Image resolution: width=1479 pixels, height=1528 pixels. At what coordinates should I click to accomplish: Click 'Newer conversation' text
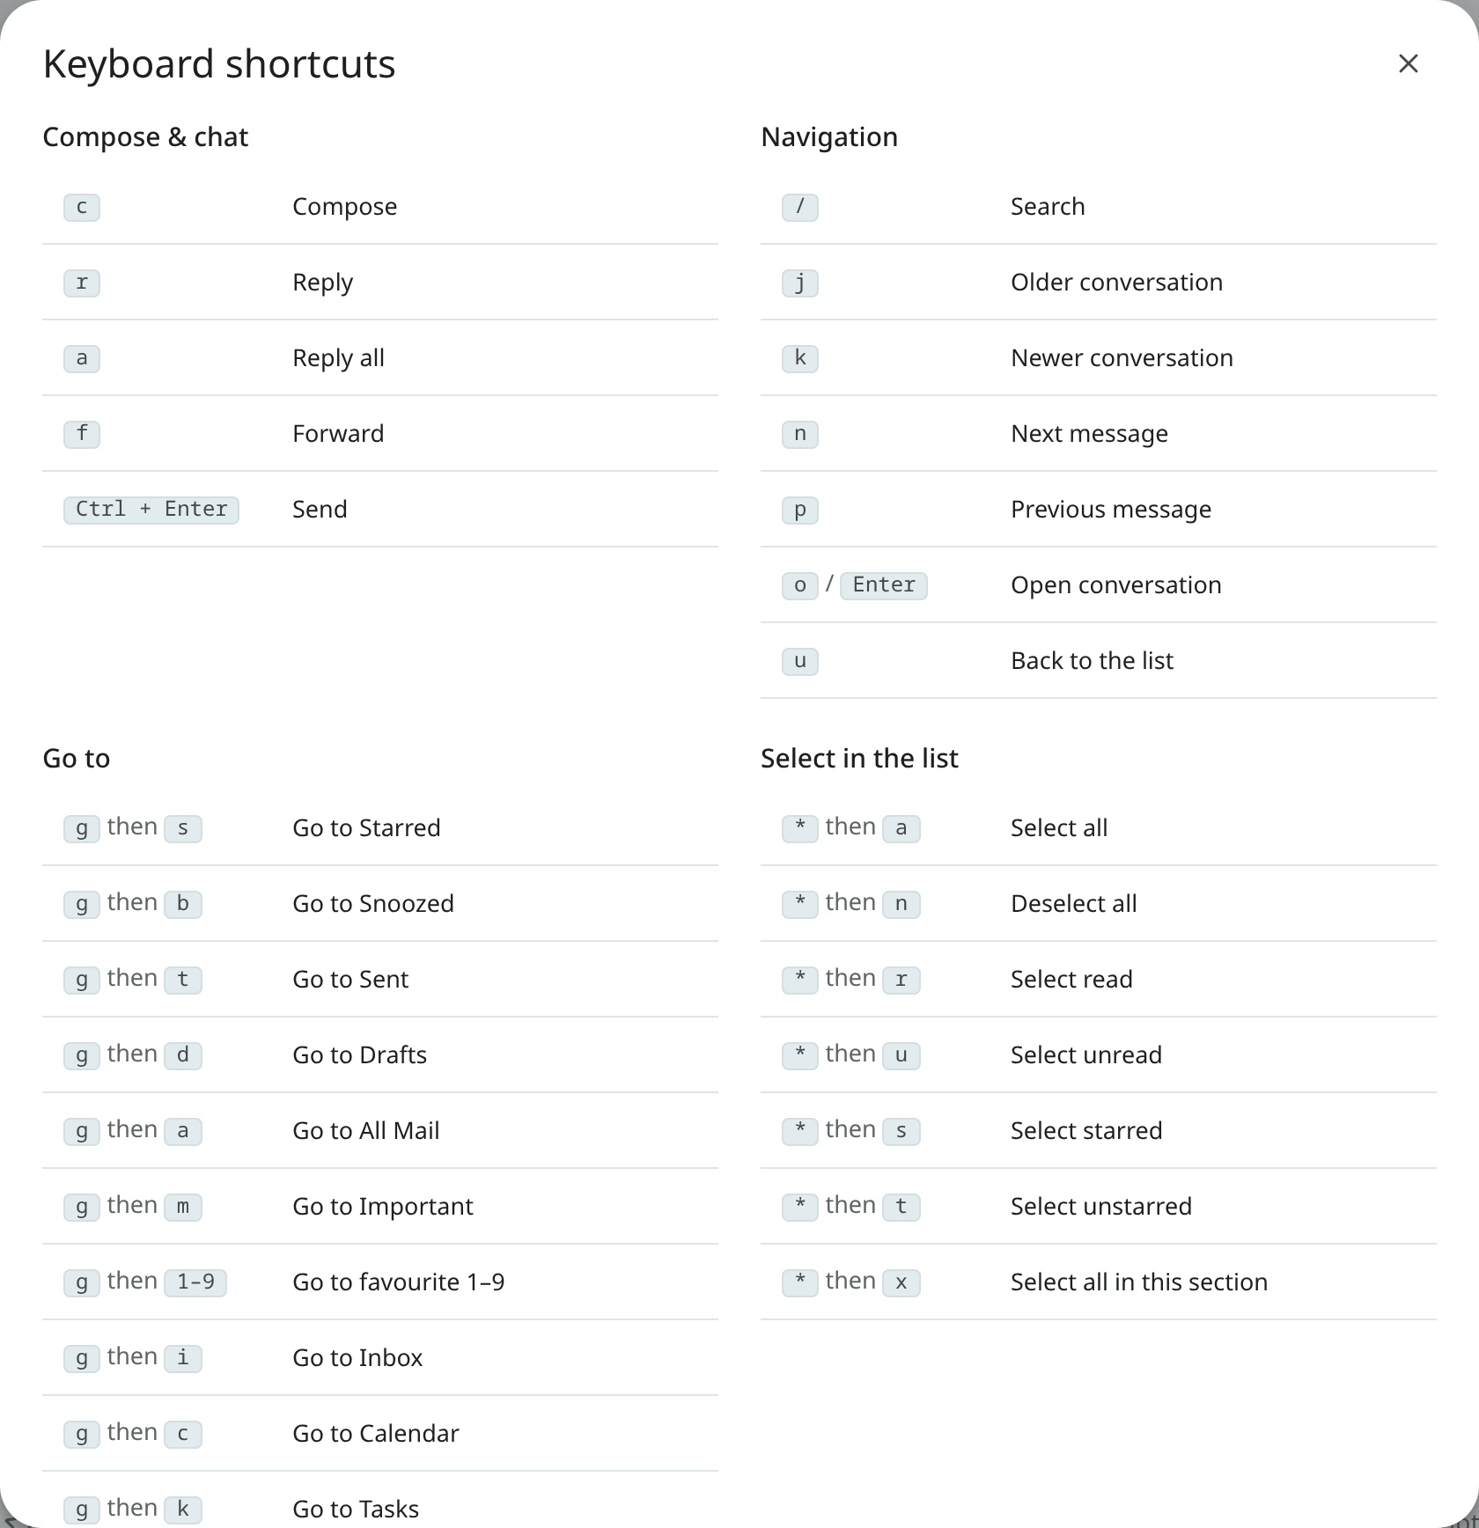[x=1122, y=358]
